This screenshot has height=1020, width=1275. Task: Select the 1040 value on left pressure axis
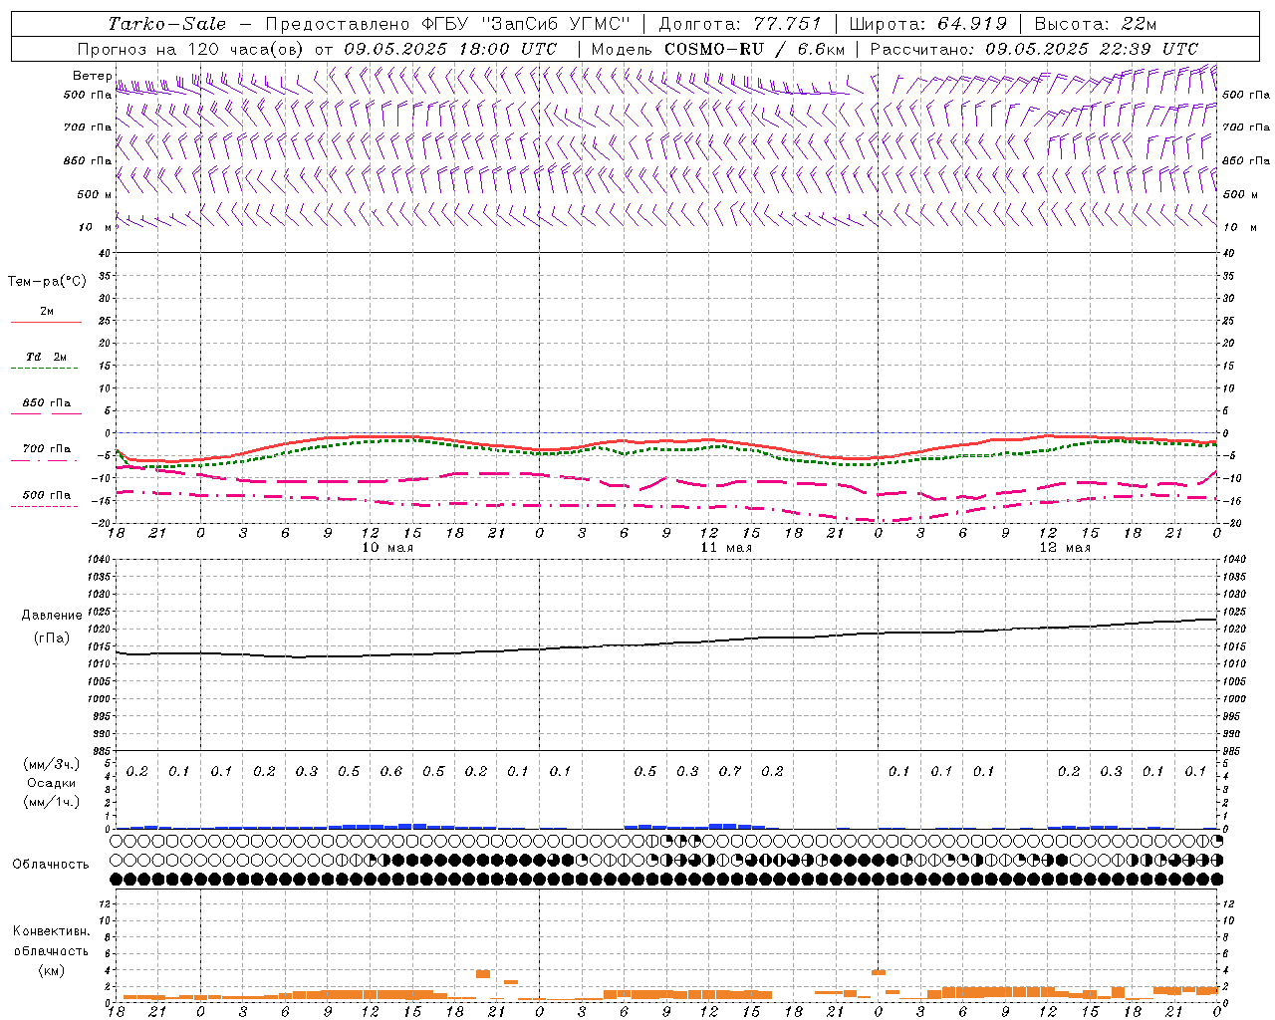[99, 560]
